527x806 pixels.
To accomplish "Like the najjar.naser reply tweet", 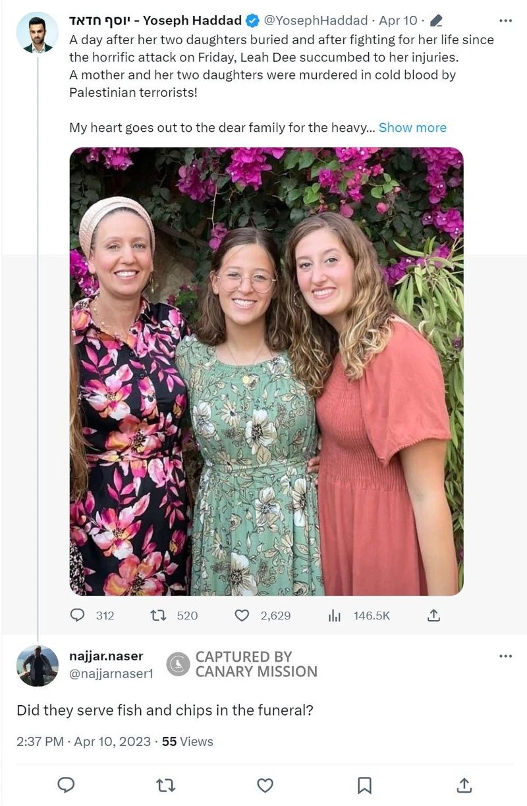I will pyautogui.click(x=265, y=785).
